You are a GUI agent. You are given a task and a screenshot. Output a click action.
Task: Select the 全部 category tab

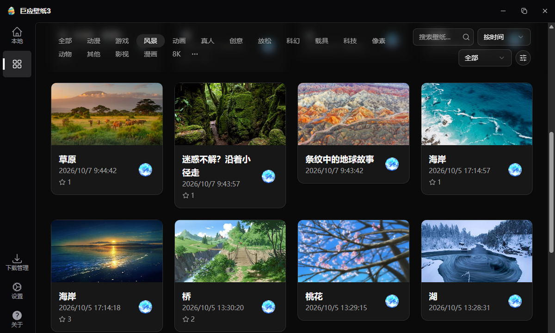coord(65,41)
